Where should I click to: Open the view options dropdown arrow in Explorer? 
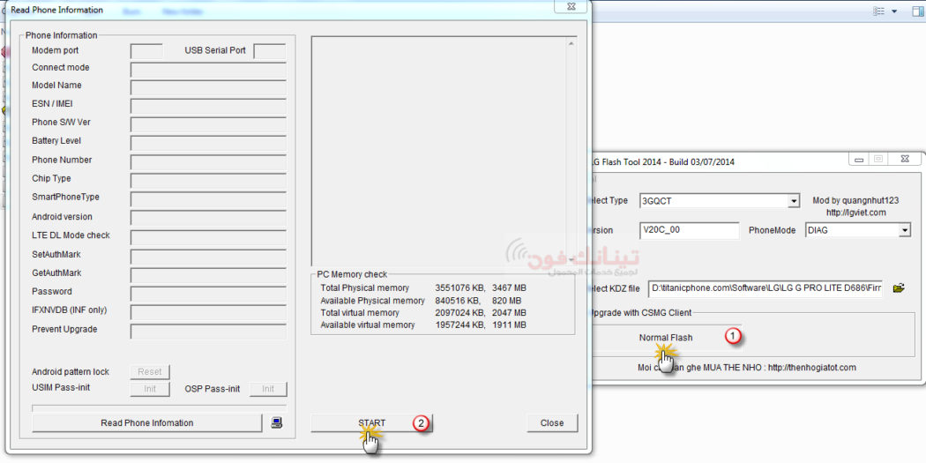(x=894, y=11)
